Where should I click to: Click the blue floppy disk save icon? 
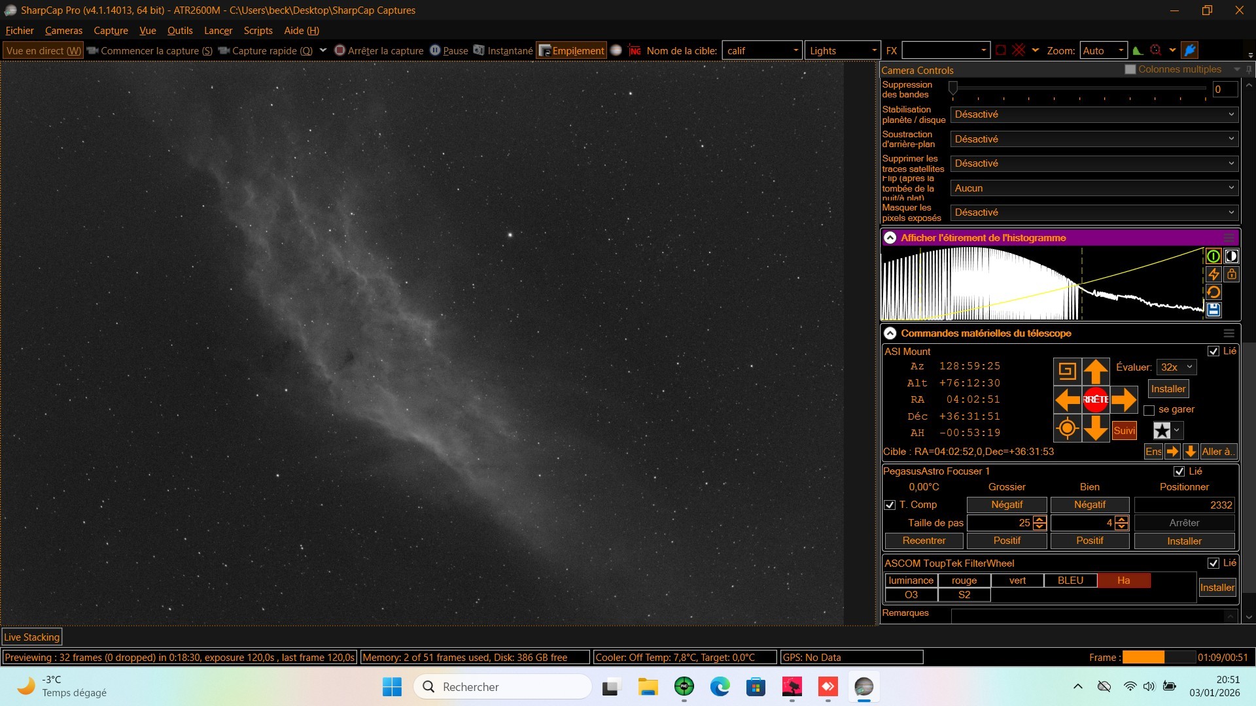(1213, 310)
